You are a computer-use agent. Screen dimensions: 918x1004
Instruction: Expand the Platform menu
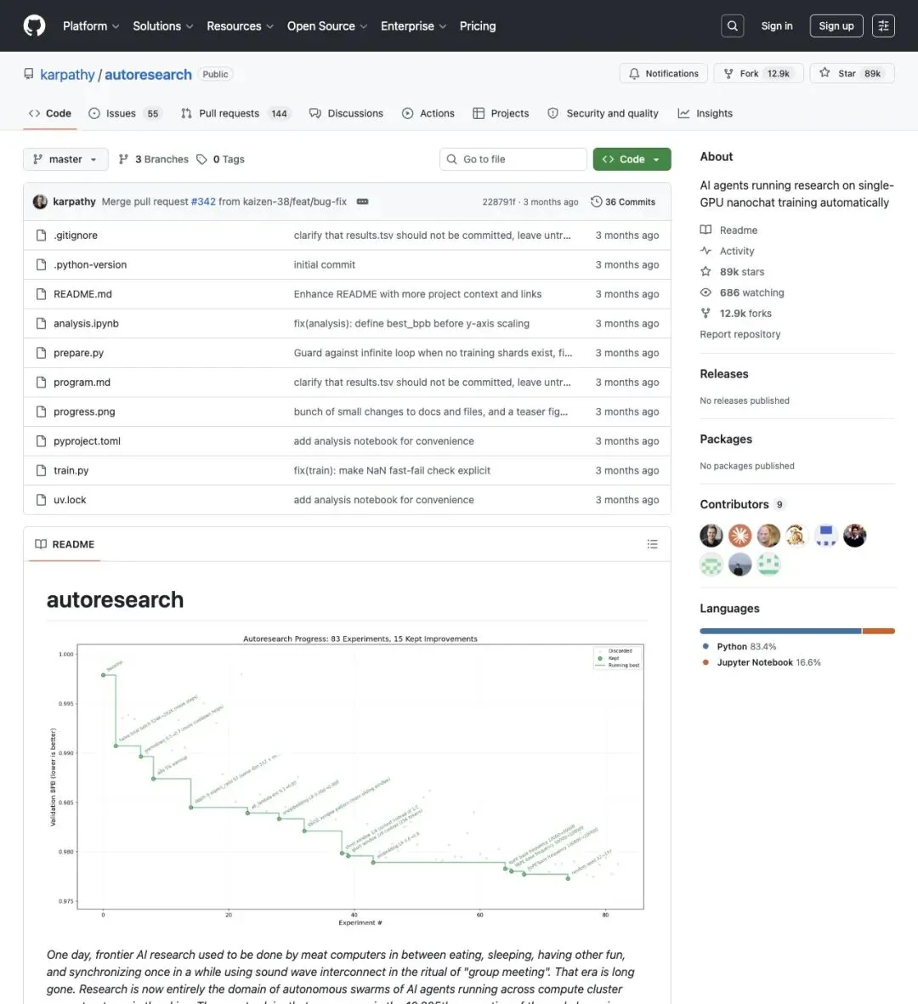(91, 26)
